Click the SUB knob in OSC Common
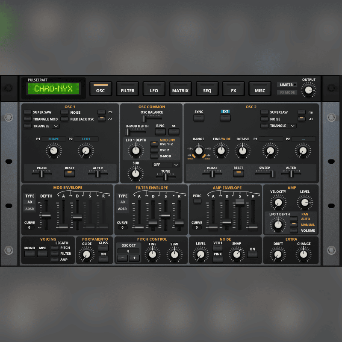The height and width of the screenshot is (342, 342). click(x=136, y=173)
